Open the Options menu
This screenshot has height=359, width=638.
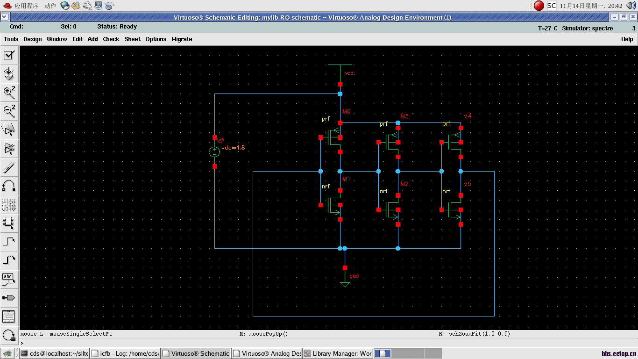pyautogui.click(x=156, y=39)
